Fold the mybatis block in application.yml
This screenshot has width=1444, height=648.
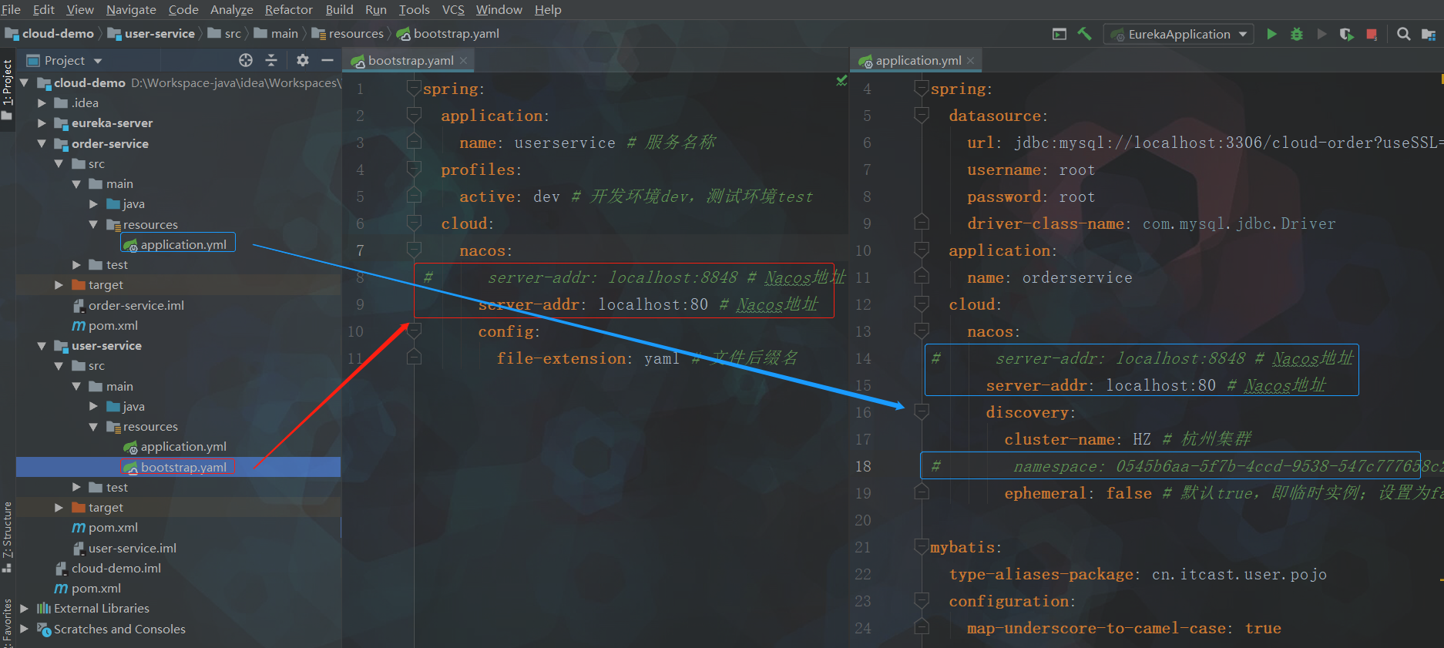(922, 547)
